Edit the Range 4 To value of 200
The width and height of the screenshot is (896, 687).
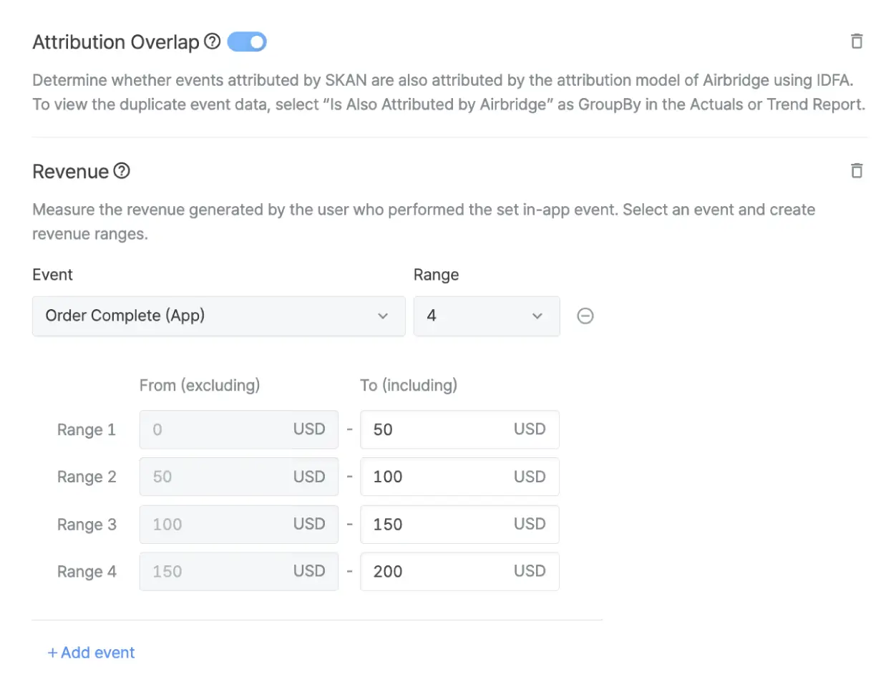click(437, 572)
